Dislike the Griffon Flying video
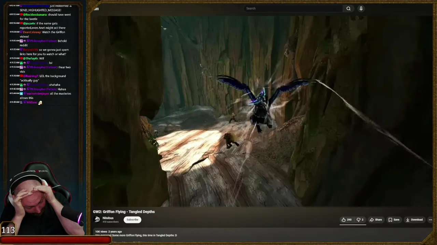 [360, 220]
